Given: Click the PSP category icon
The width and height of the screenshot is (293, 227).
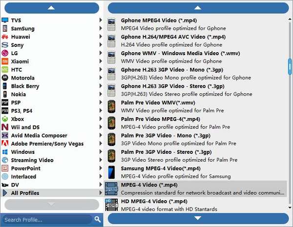Looking at the screenshot, I should coord(5,103).
